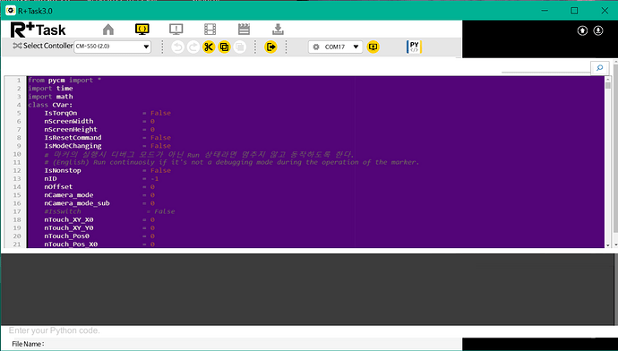Open the COM17 port dropdown

[x=335, y=47]
